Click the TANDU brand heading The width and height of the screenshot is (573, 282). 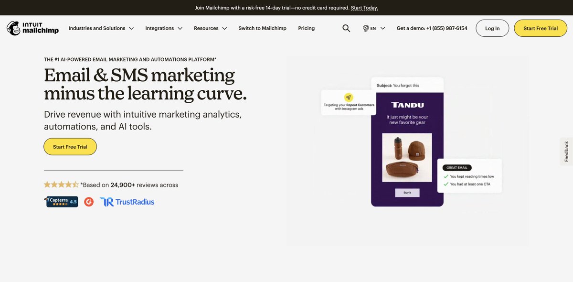(x=407, y=105)
